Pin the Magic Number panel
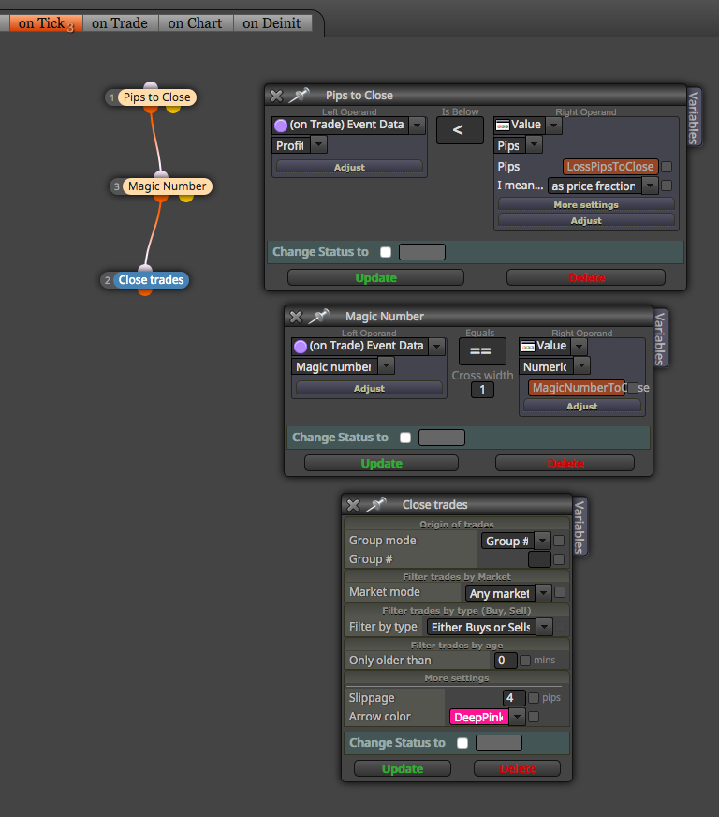Screen dimensions: 719x817 [318, 317]
